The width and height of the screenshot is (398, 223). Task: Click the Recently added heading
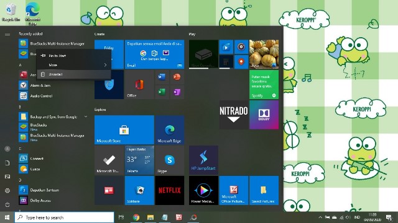tap(30, 33)
